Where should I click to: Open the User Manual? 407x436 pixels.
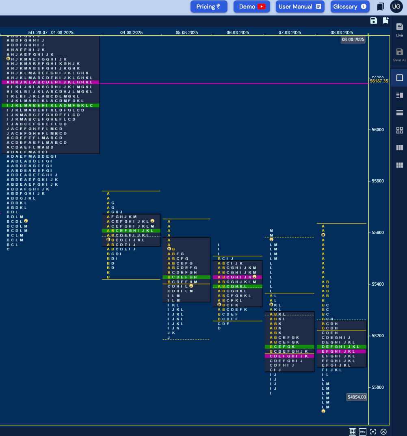(300, 7)
